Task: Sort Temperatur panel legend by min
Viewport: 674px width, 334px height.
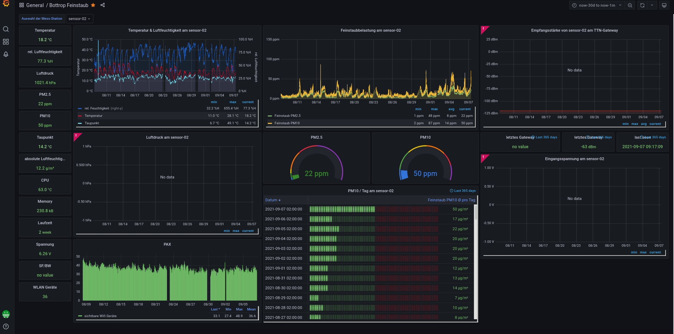Action: tap(214, 102)
